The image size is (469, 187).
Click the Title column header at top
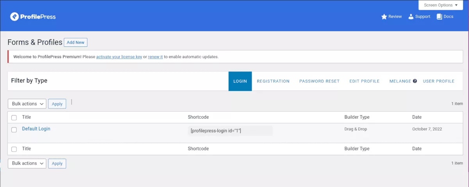(27, 117)
